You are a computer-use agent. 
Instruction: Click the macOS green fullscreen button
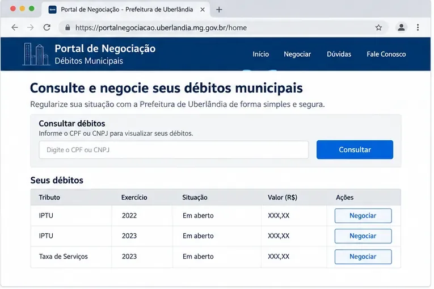(32, 9)
